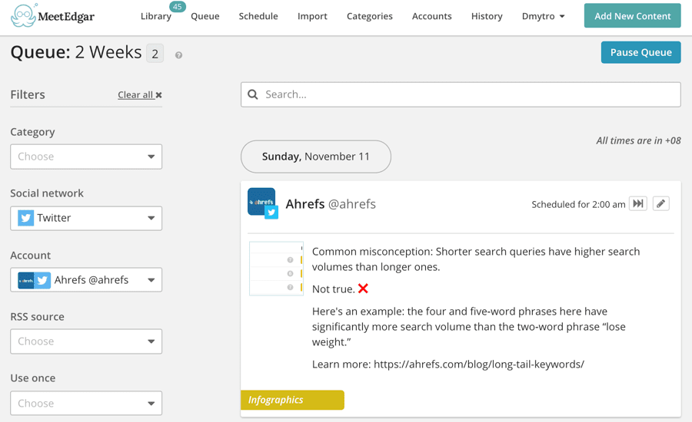Click the search magnifier icon
Screen dimensions: 692x422
click(253, 94)
